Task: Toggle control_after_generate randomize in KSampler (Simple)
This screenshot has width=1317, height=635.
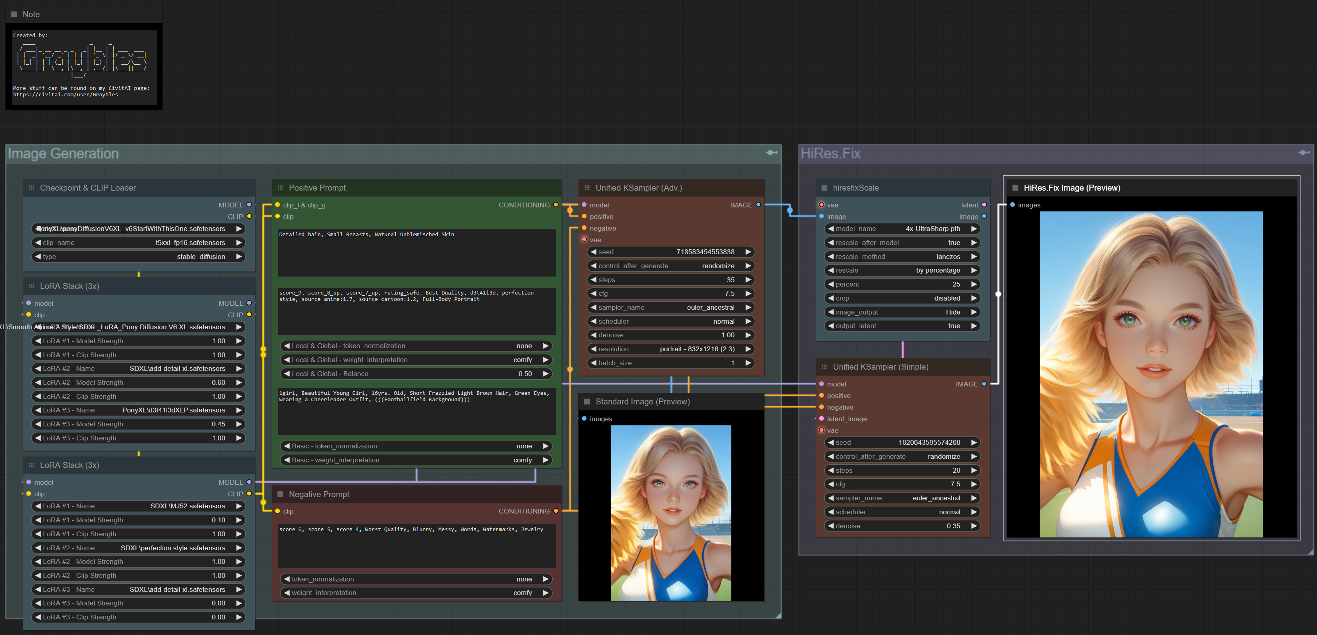Action: coord(902,456)
